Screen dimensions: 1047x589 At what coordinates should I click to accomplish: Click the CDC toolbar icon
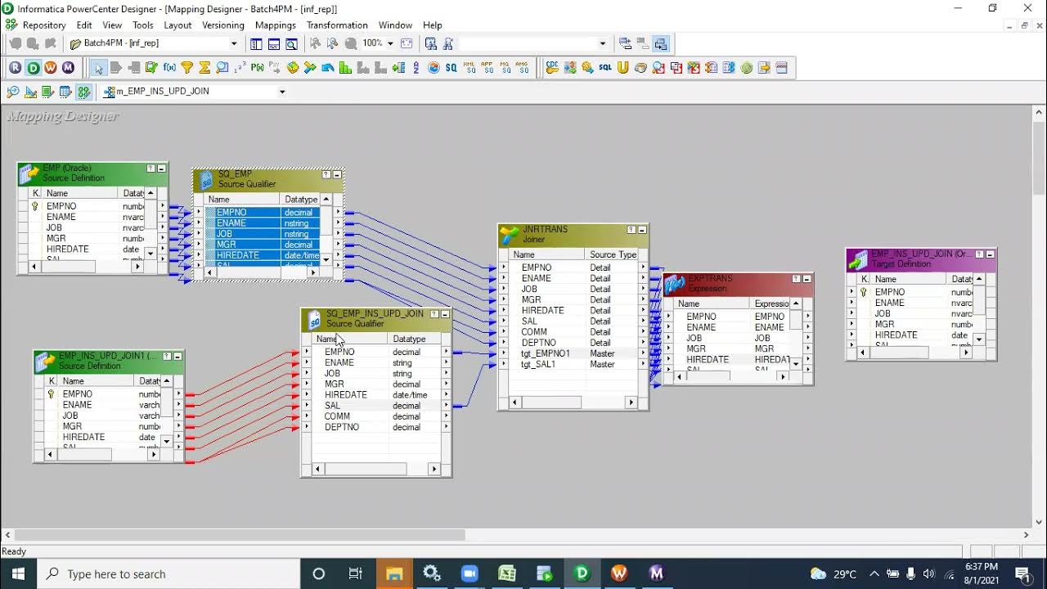pos(552,68)
